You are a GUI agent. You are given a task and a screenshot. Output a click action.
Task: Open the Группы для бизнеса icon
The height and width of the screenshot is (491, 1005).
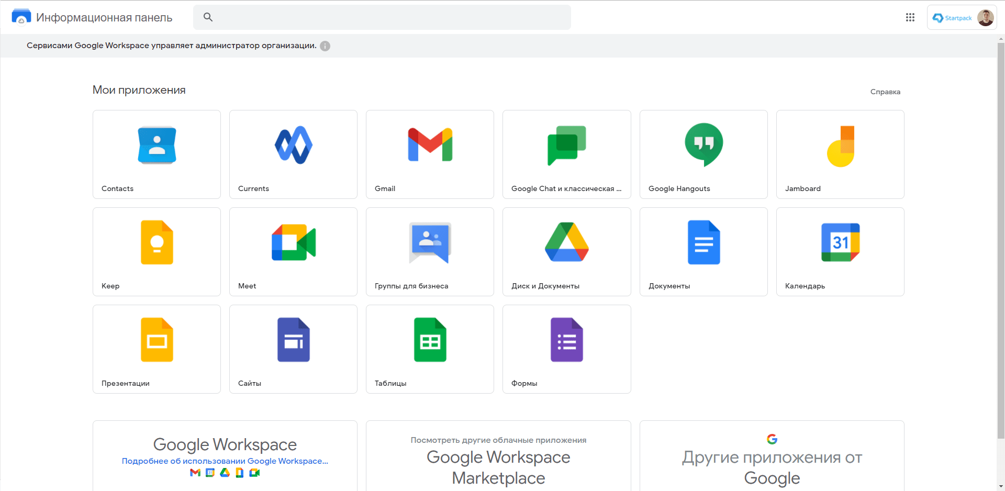click(x=430, y=242)
